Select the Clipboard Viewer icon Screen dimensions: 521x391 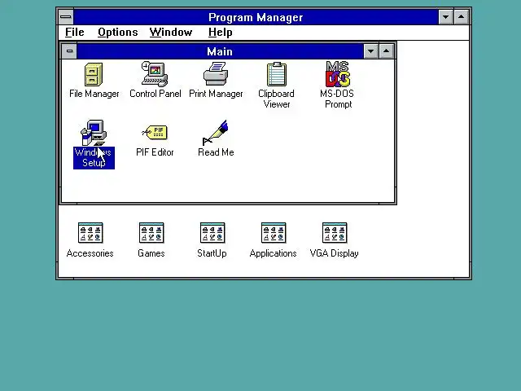(277, 74)
